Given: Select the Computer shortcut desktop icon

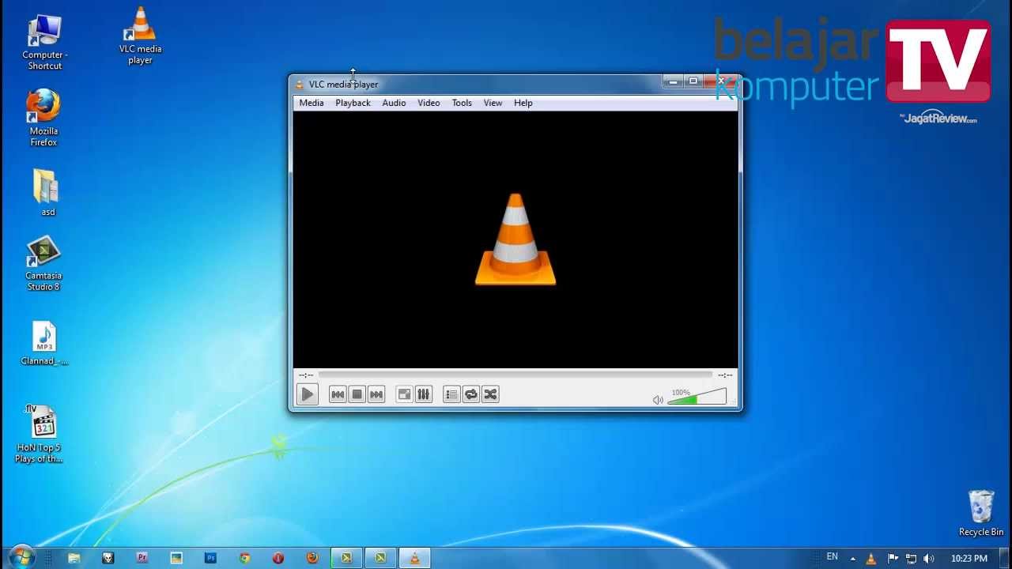Looking at the screenshot, I should pos(44,42).
